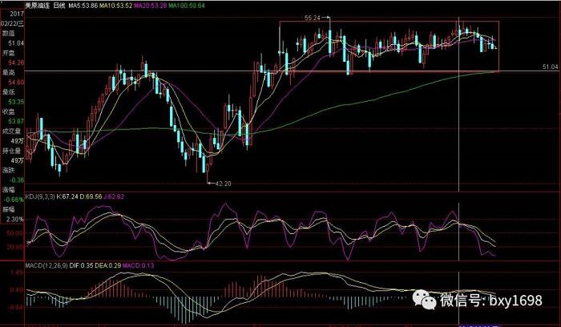Click the change value -0.36
Viewport: 561px width, 327px height.
16,180
